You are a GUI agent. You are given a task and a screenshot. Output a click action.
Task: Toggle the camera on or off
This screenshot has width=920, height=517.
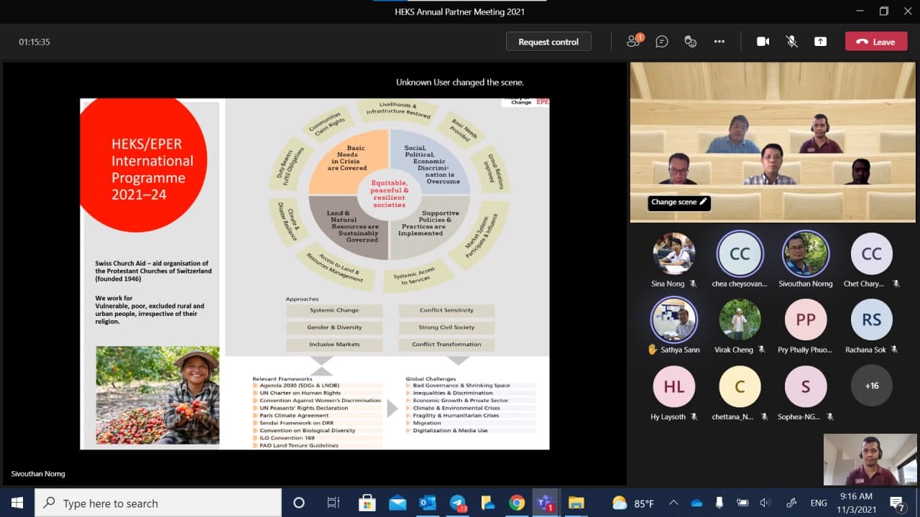click(763, 42)
